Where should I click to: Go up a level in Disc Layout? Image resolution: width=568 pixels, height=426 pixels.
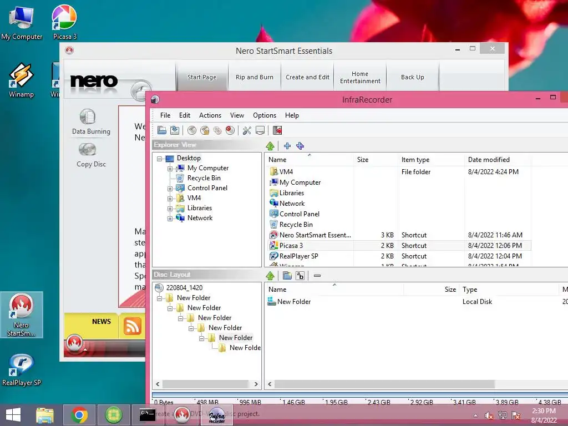270,276
